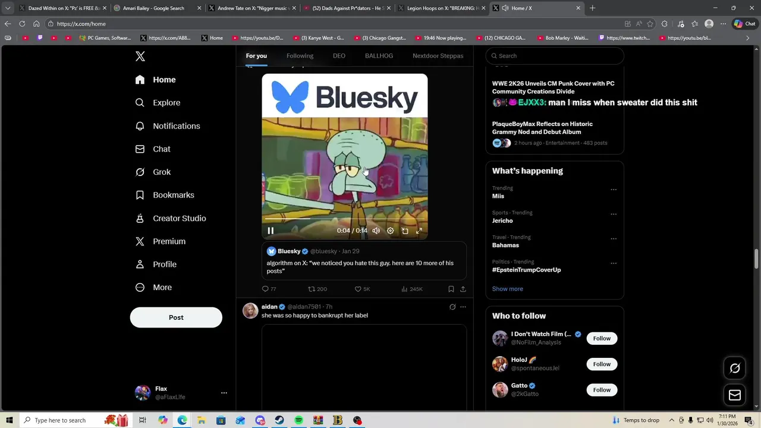Open options for #EpsteinTrumpCoverUp trend
Image resolution: width=761 pixels, height=428 pixels.
click(614, 263)
